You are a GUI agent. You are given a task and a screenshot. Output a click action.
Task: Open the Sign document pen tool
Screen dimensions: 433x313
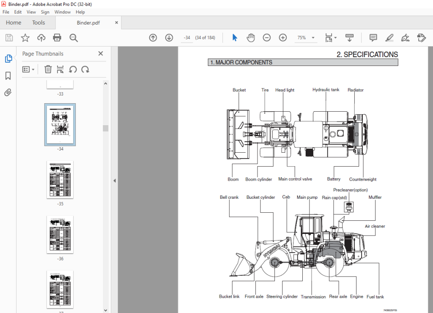pos(405,38)
